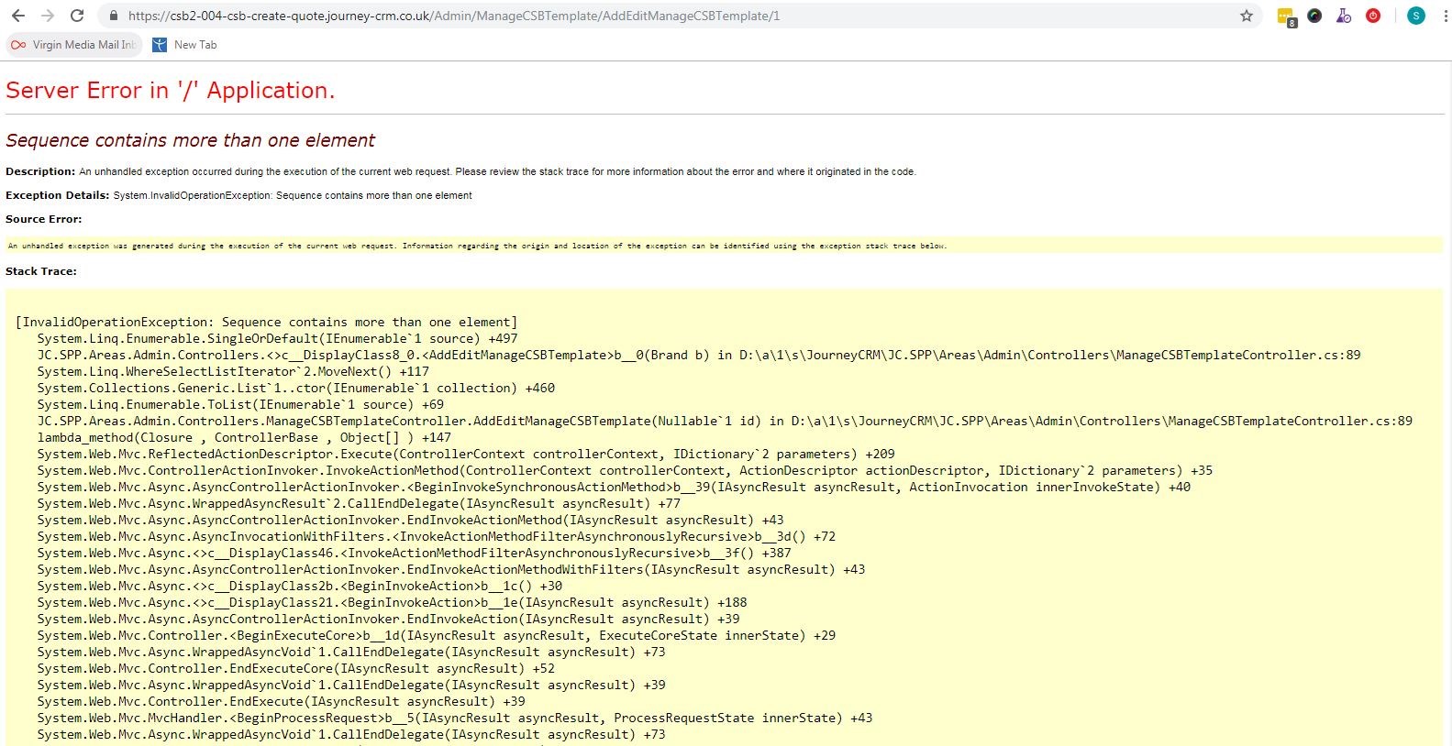Image resolution: width=1452 pixels, height=746 pixels.
Task: Click the 'An unhandled exception was generated' message
Action: [x=477, y=246]
